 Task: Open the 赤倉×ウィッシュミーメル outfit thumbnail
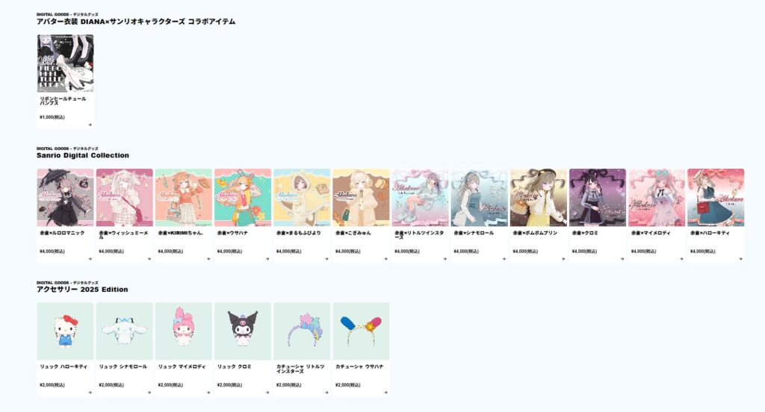[125, 198]
